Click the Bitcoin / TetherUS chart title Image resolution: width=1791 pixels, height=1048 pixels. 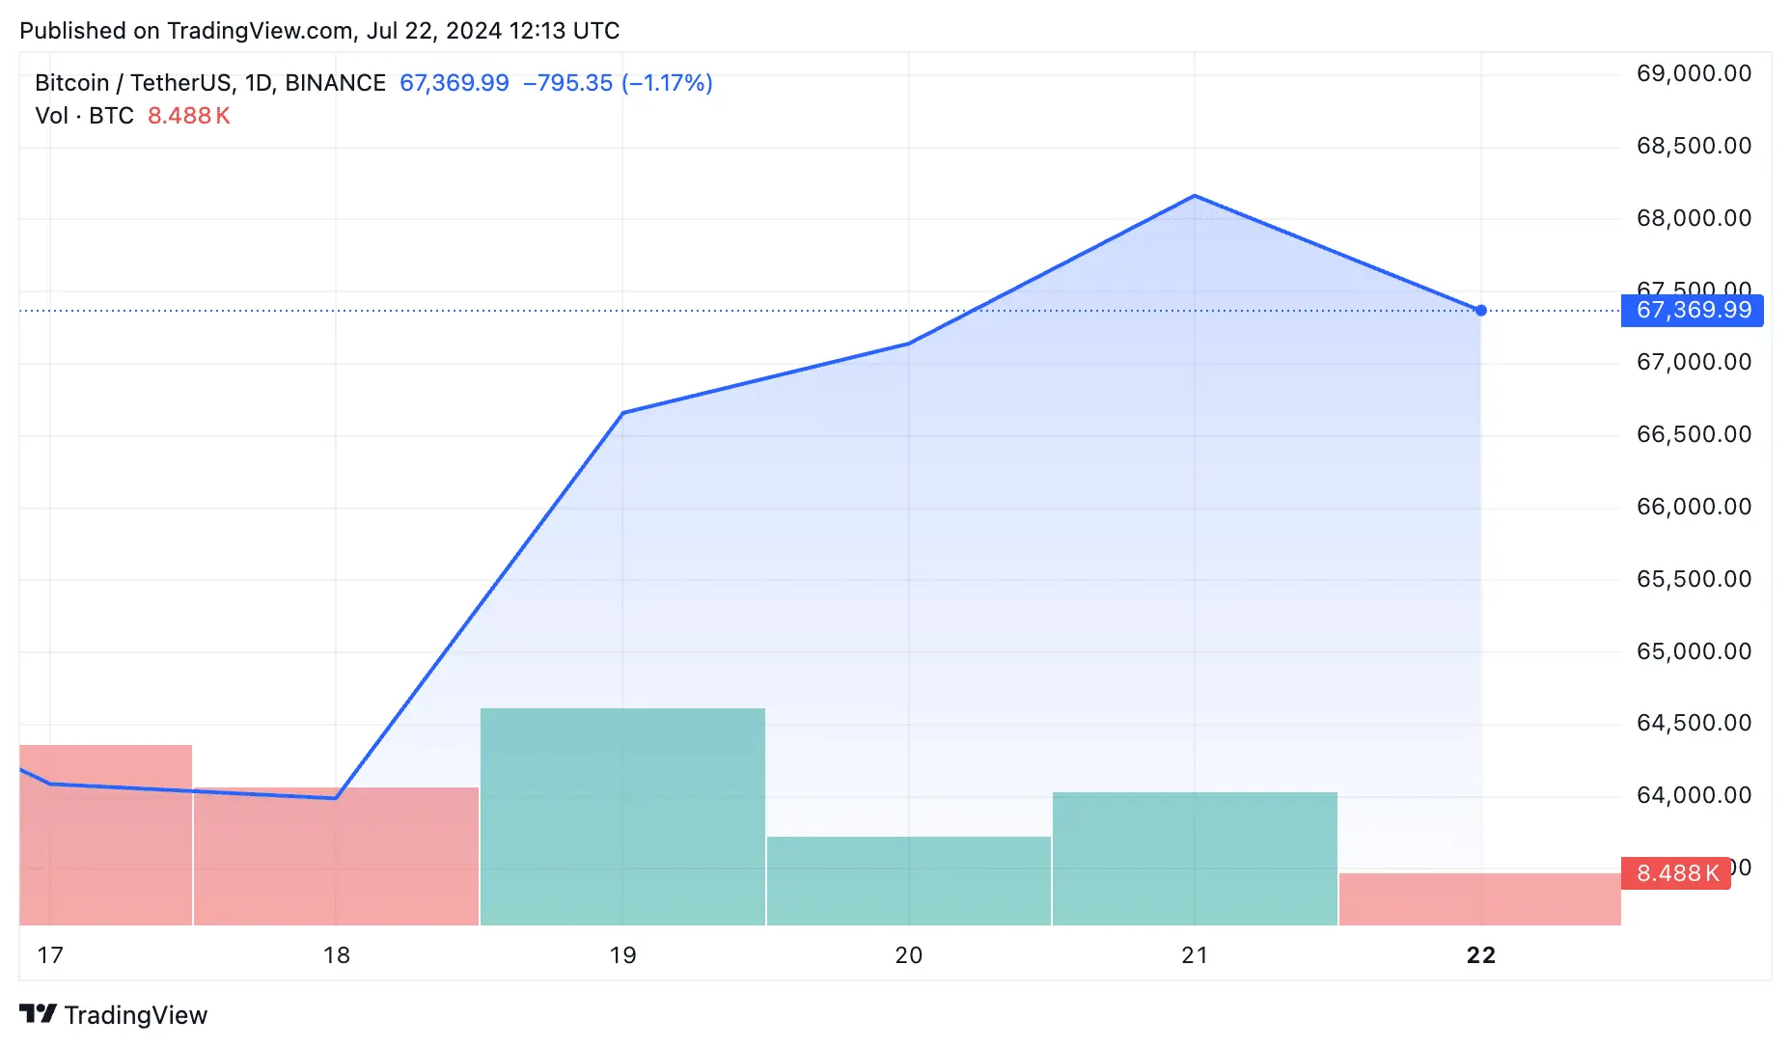[209, 83]
